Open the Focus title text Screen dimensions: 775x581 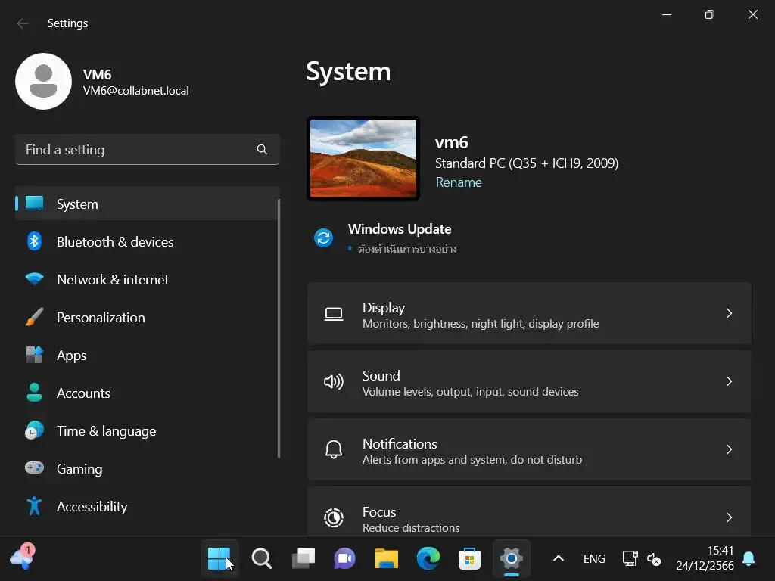point(379,512)
